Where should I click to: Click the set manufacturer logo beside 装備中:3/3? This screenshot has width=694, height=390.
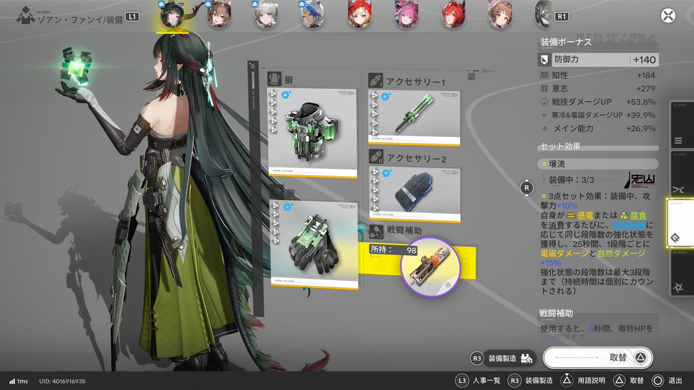[x=641, y=181]
